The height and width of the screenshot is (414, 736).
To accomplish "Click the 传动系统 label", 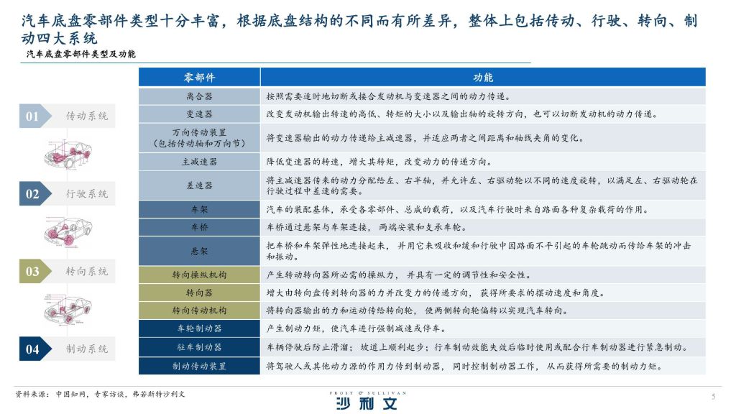I will pos(87,116).
